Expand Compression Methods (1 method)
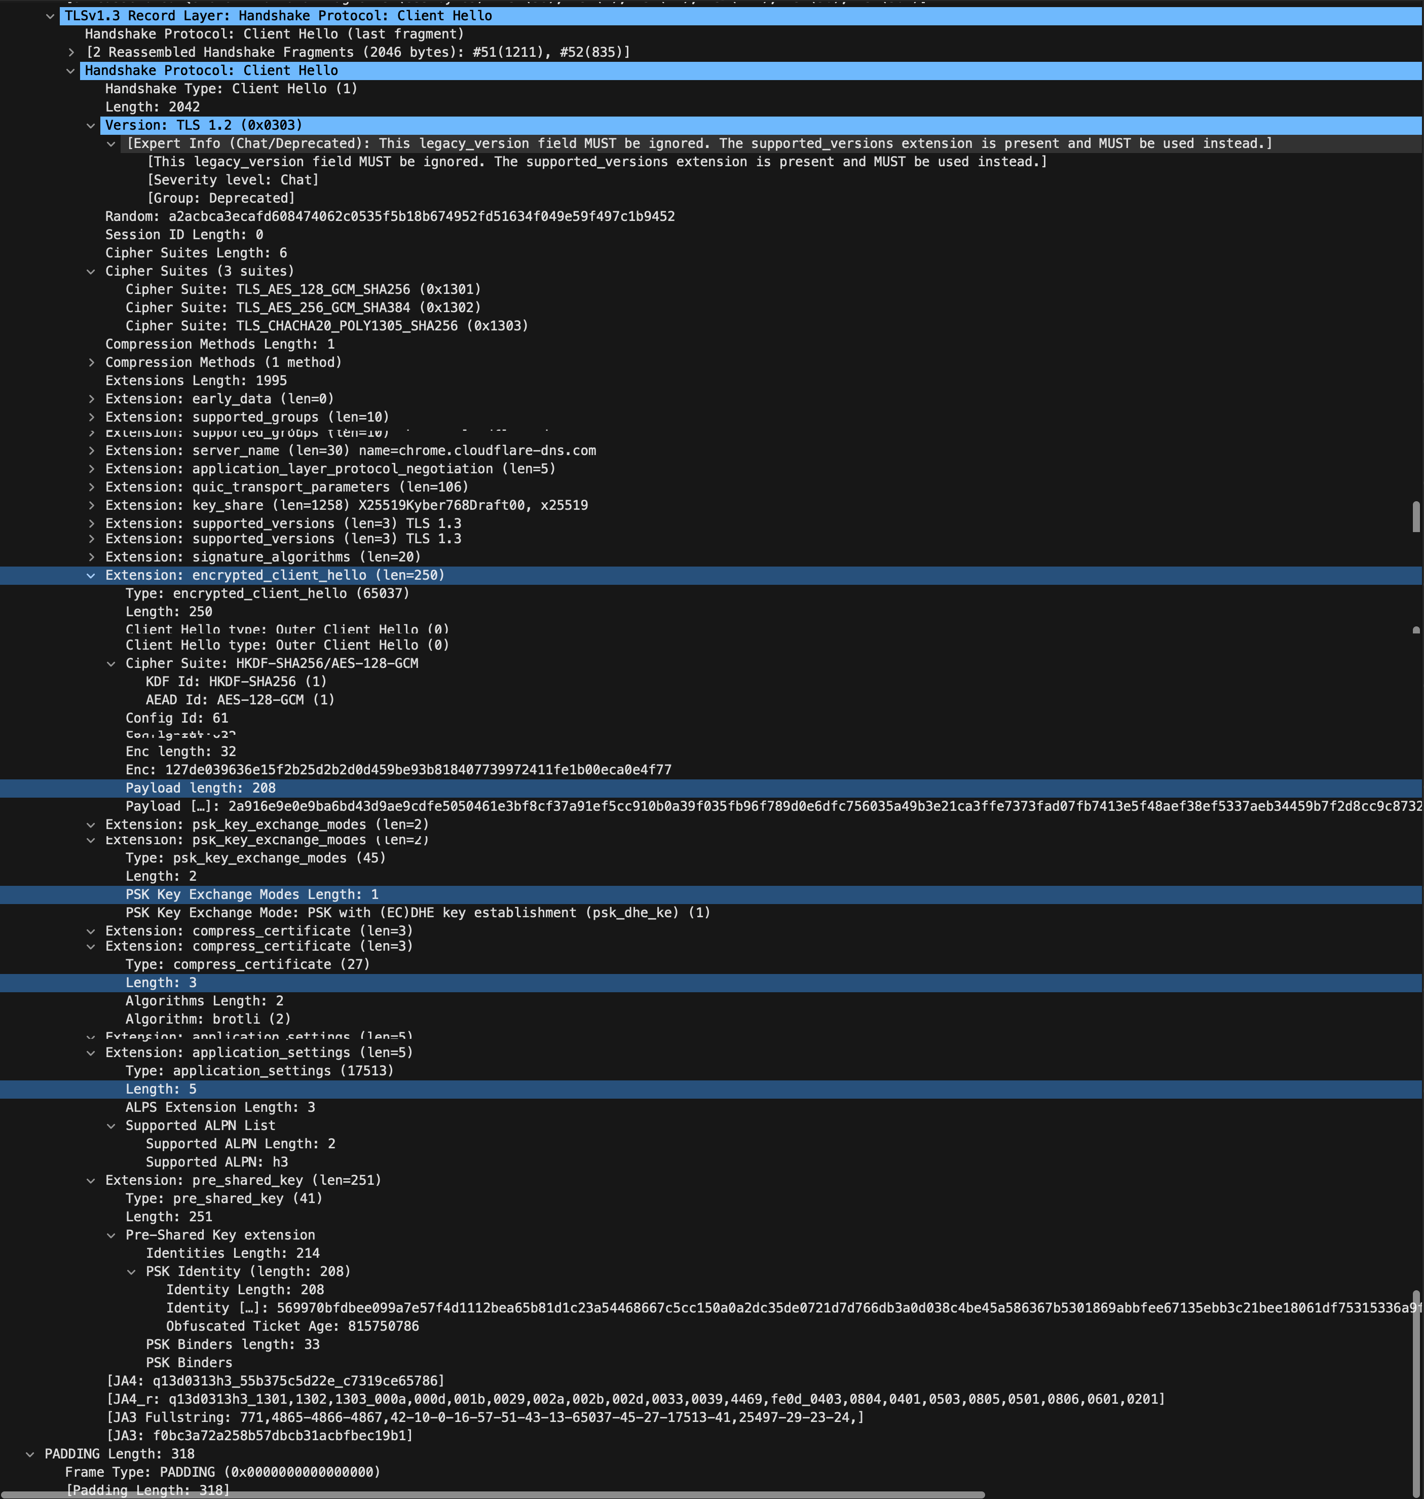This screenshot has width=1424, height=1499. 91,362
